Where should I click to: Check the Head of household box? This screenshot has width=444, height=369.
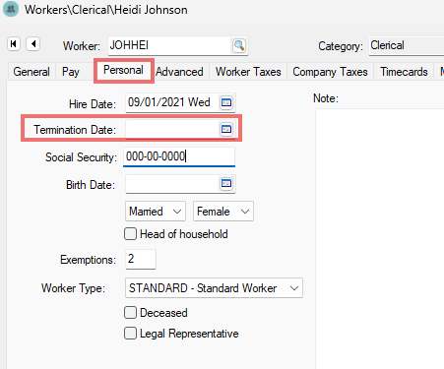pyautogui.click(x=130, y=234)
